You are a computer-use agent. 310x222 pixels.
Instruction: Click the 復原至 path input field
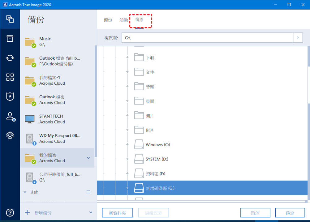(207, 38)
